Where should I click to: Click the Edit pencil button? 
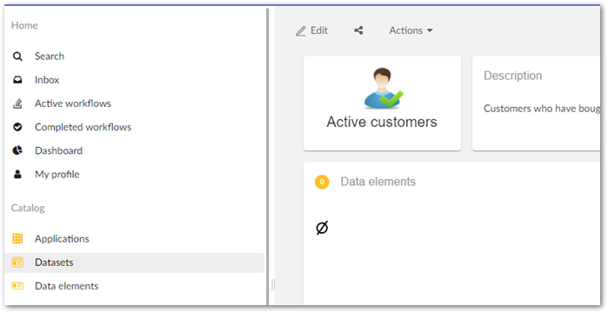point(311,30)
